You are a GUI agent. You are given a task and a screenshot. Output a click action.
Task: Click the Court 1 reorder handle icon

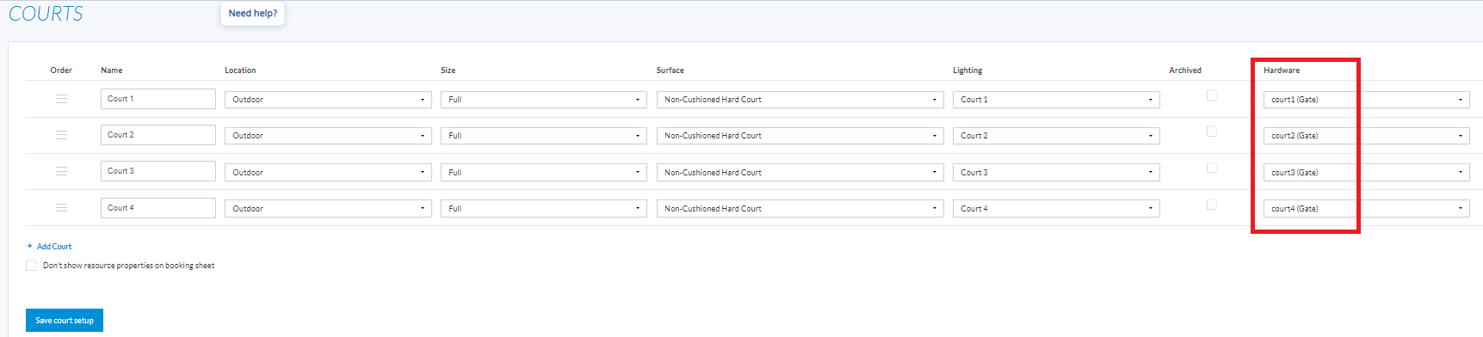pos(61,99)
